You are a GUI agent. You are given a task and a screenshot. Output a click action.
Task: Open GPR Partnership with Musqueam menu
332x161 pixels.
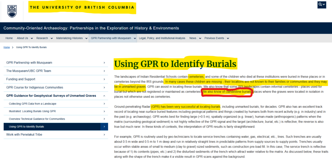pyautogui.click(x=111, y=38)
